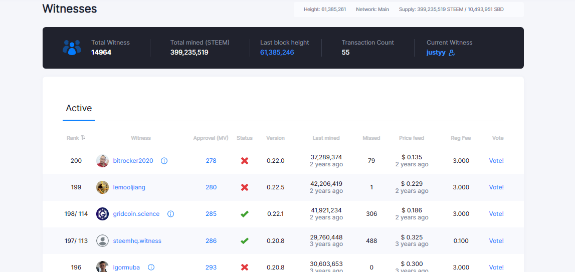This screenshot has width=575, height=272.
Task: Click the Version column header
Action: pyautogui.click(x=275, y=138)
